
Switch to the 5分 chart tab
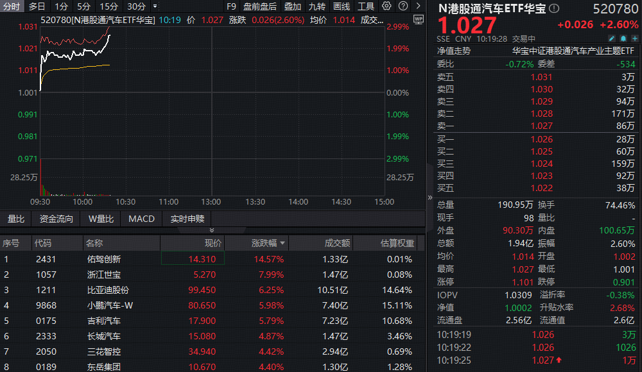pyautogui.click(x=83, y=6)
